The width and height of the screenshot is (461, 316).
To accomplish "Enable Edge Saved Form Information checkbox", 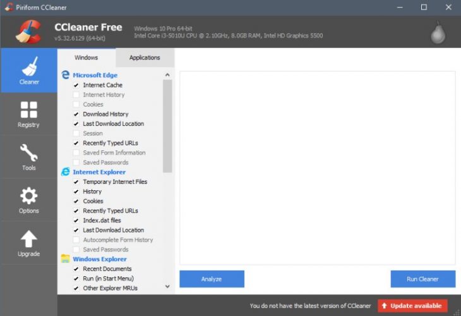I will (x=76, y=153).
